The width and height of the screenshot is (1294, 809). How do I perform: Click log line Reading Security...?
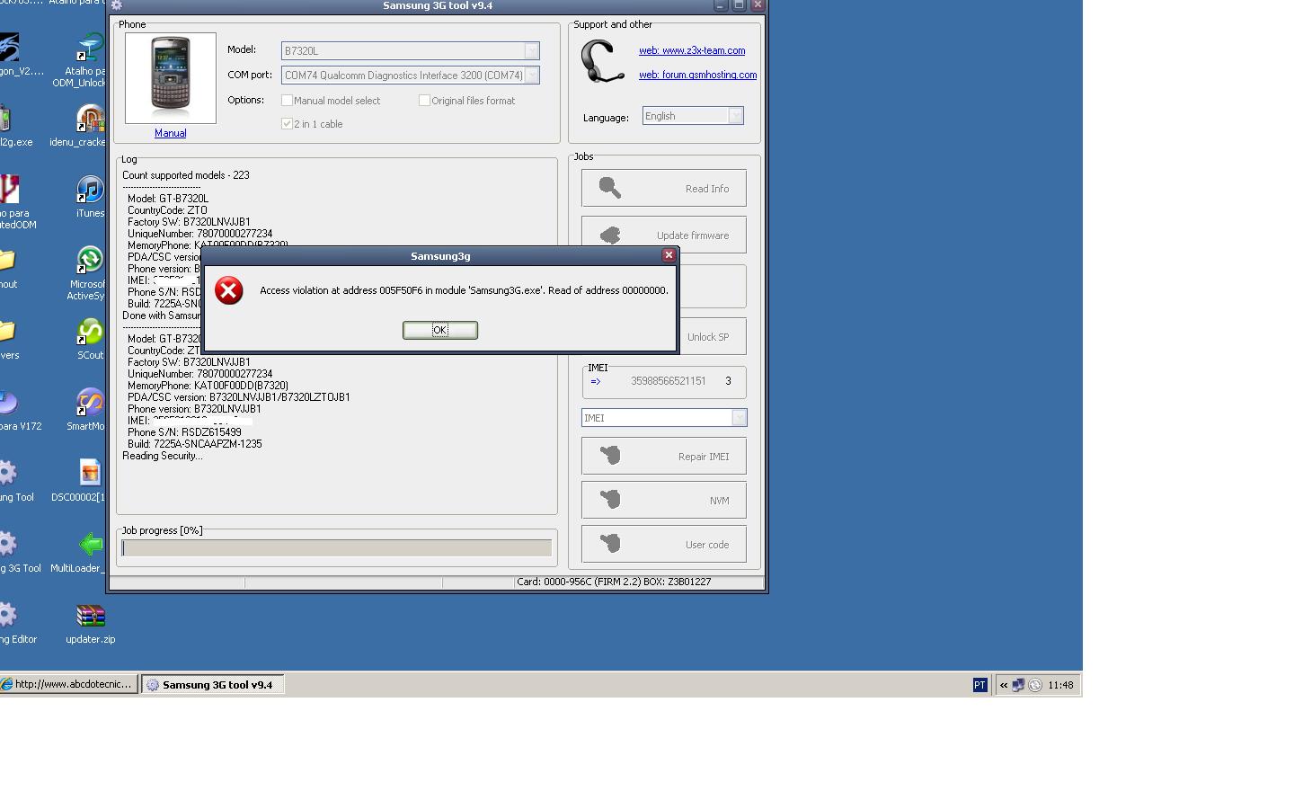(x=163, y=456)
